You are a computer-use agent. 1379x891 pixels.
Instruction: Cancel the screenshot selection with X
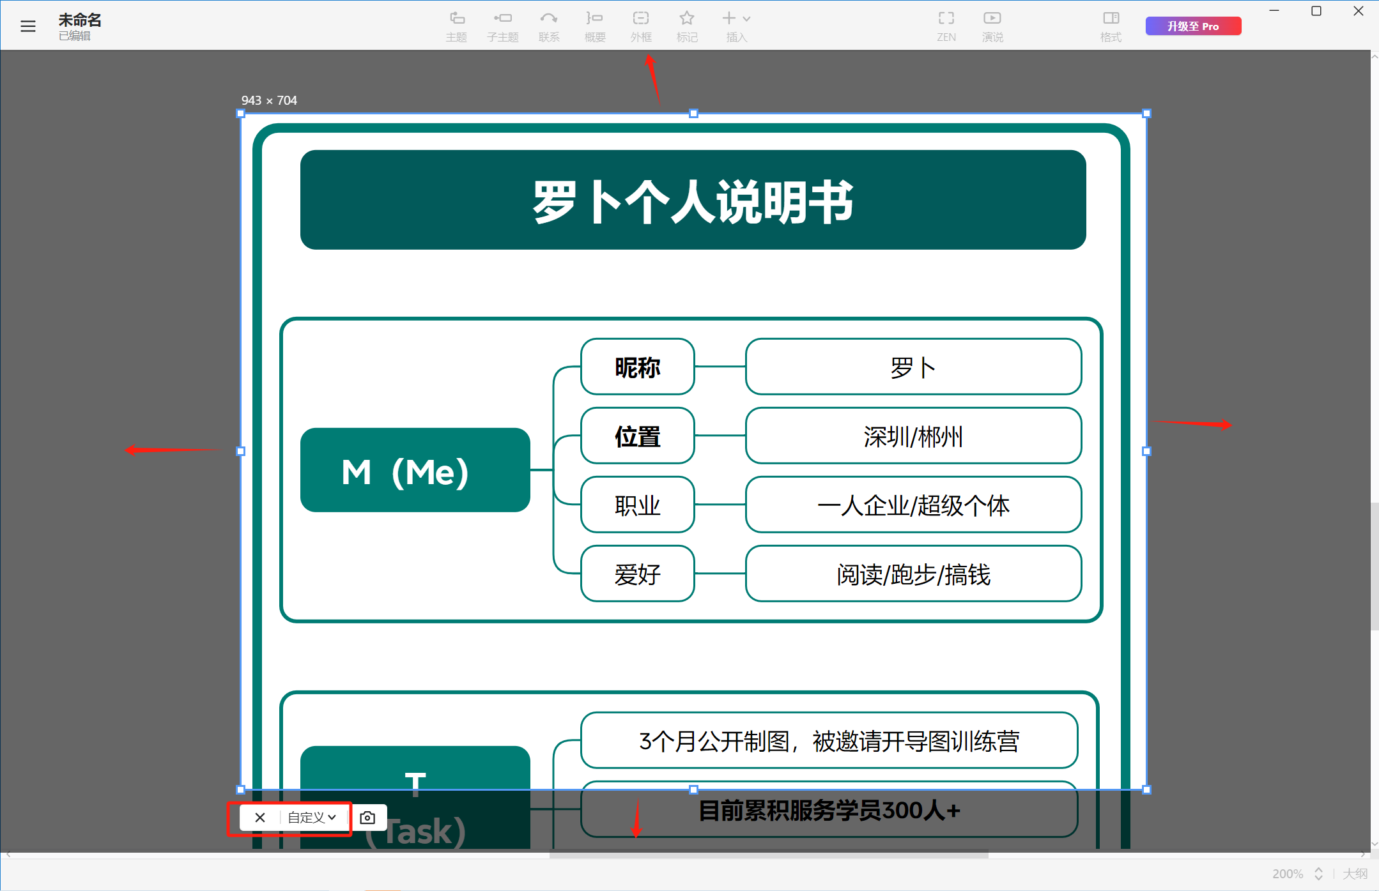pos(259,818)
